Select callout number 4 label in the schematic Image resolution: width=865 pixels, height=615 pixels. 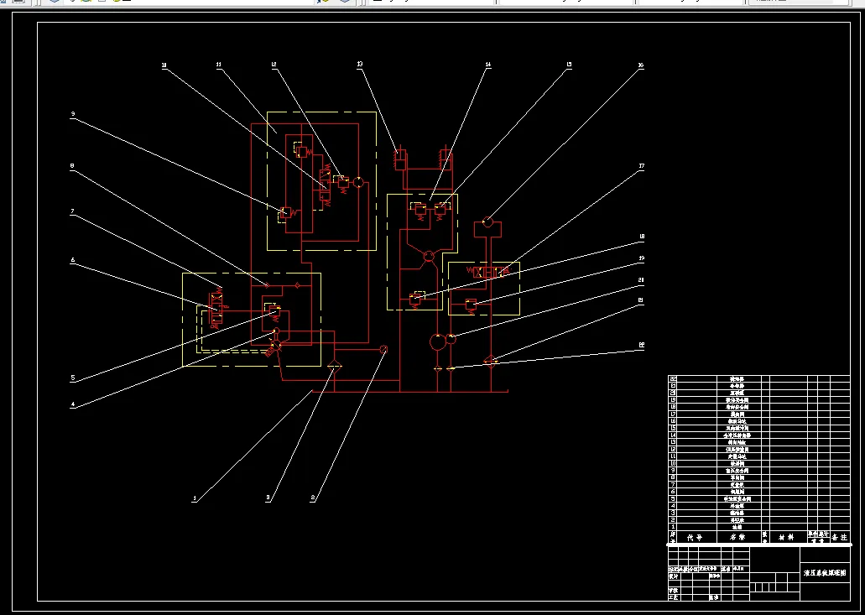click(72, 404)
